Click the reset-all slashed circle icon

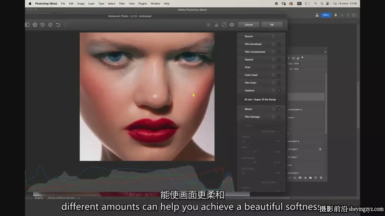[x=51, y=25]
